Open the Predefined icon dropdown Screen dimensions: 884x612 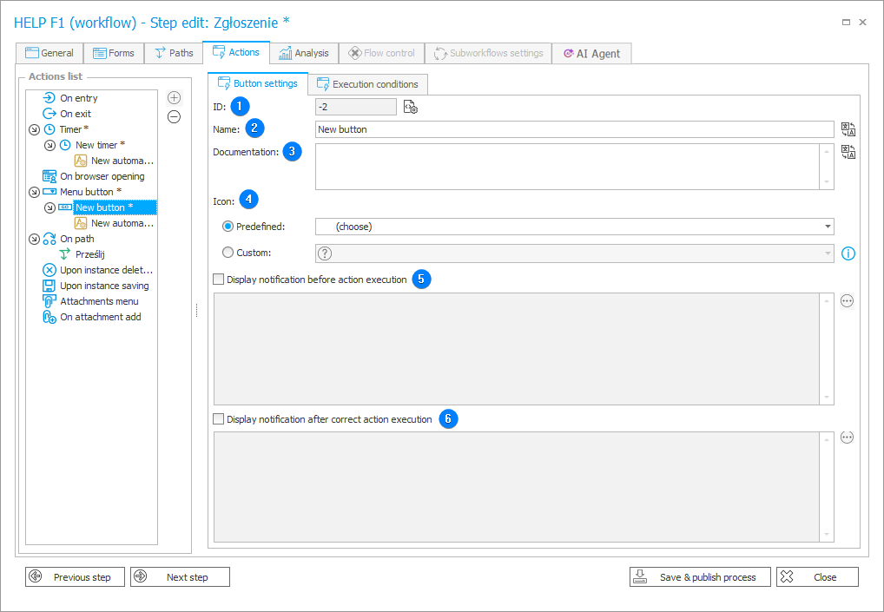pos(573,227)
